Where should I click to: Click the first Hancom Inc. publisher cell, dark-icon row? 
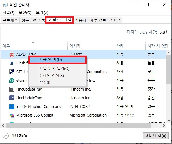pos(80,89)
